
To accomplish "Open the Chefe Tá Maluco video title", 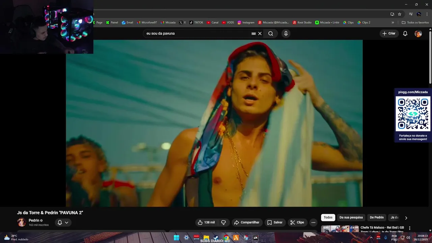I will 382,229.
